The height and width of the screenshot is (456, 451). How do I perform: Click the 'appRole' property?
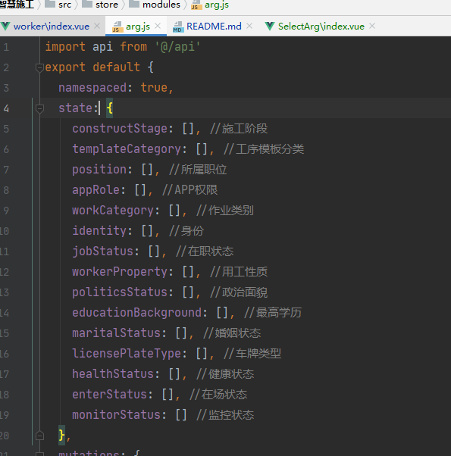pos(96,190)
